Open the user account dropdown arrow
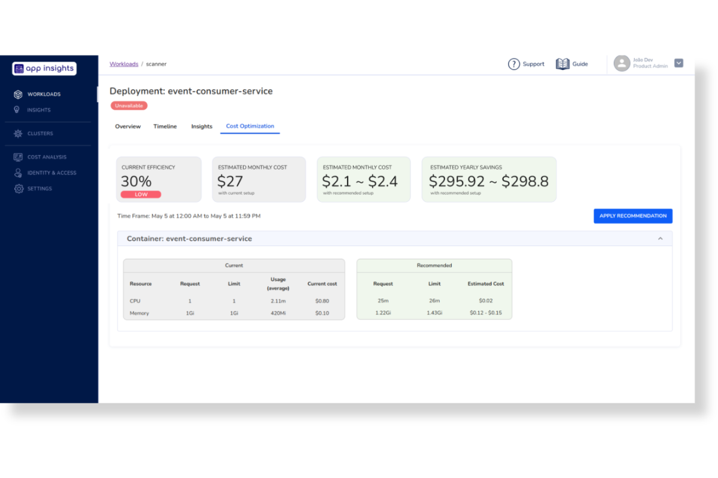 (679, 63)
